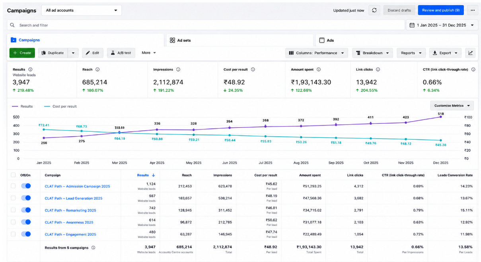Screen dimensions: 481x262
Task: Switch to the Ad sets tab
Action: pos(240,40)
